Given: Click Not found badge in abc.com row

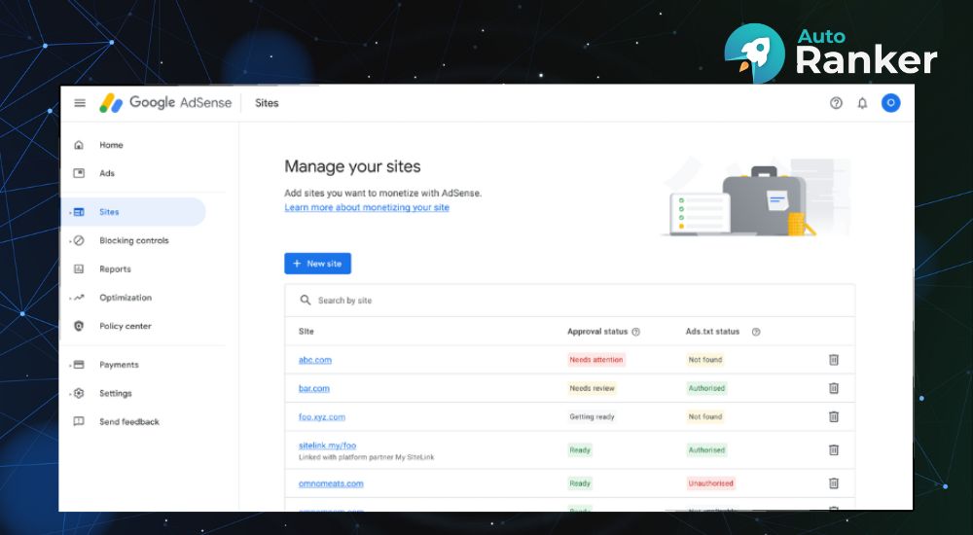Looking at the screenshot, I should click(x=705, y=360).
